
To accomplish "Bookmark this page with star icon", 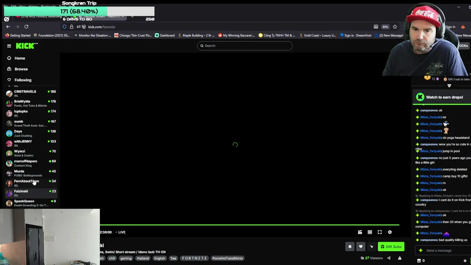I will click(x=395, y=26).
